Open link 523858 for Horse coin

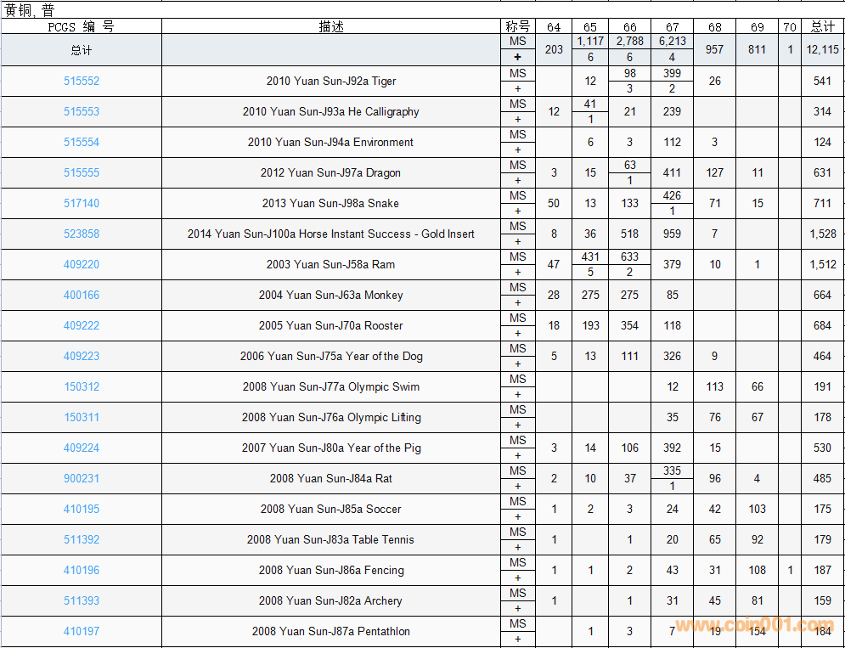[x=82, y=234]
